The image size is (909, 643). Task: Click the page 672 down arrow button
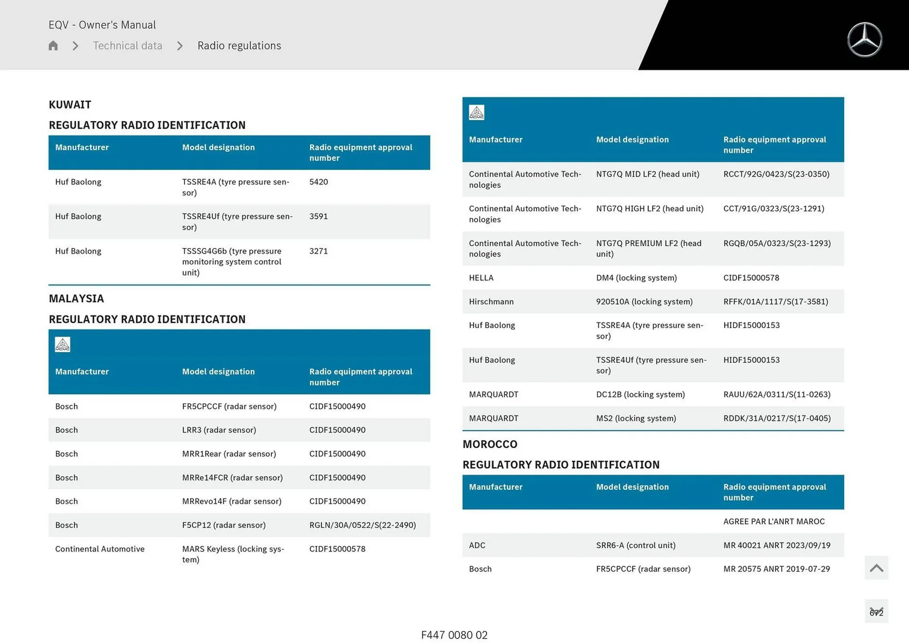pyautogui.click(x=876, y=611)
